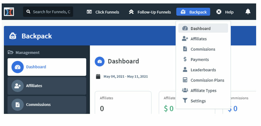Open the May 04 - May 11 date range
This screenshot has height=126, width=261.
pos(126,77)
